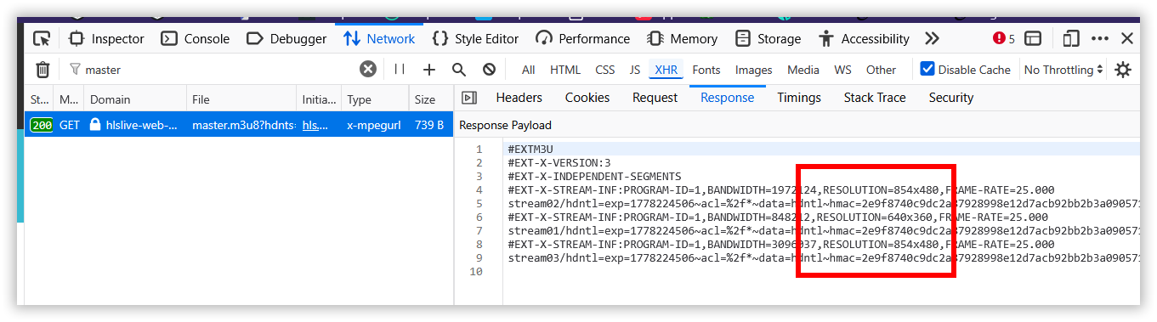The image size is (1157, 322).
Task: Filter requests by Other
Action: (881, 70)
